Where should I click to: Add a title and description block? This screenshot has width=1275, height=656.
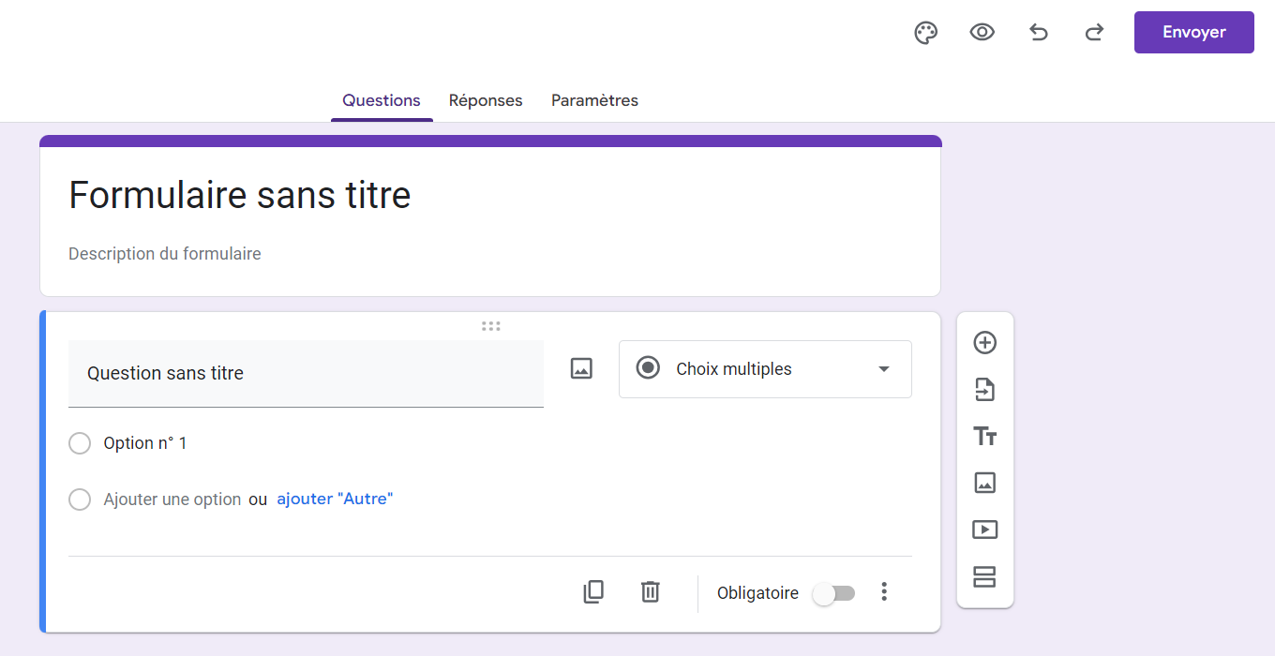click(x=984, y=437)
